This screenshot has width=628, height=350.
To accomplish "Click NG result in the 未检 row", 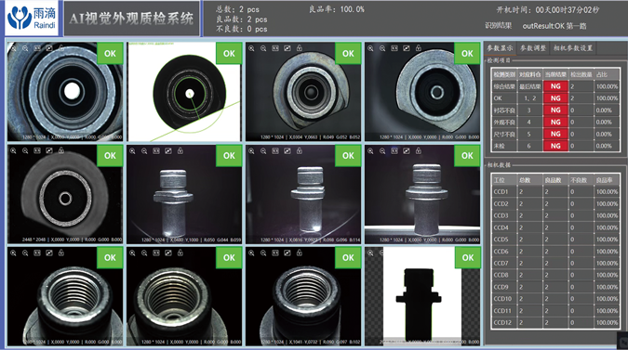I will [555, 147].
